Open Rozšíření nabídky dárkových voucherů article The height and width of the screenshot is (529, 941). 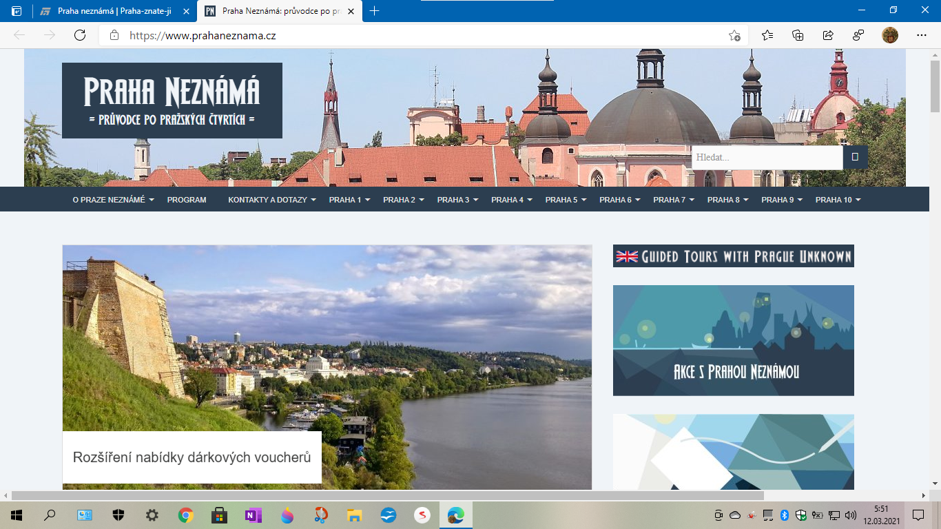(192, 457)
